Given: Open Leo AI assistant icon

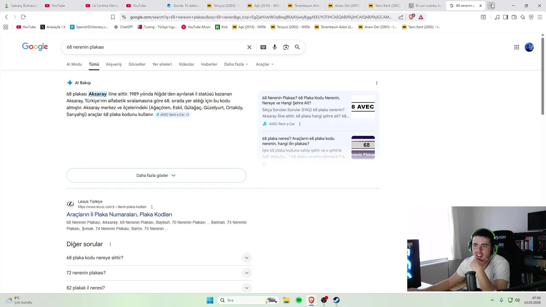Looking at the screenshot, I should tap(523, 17).
